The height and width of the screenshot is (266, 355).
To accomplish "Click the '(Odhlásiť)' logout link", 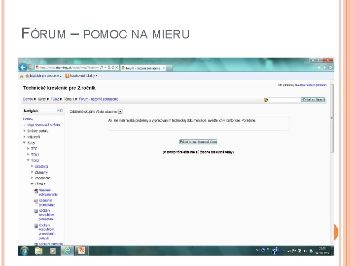I will (321, 85).
